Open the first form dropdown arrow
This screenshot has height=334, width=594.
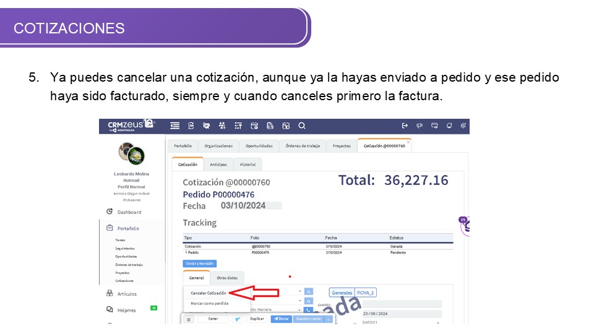[x=300, y=291]
